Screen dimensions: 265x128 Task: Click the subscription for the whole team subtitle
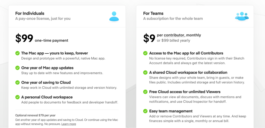pos(173,19)
